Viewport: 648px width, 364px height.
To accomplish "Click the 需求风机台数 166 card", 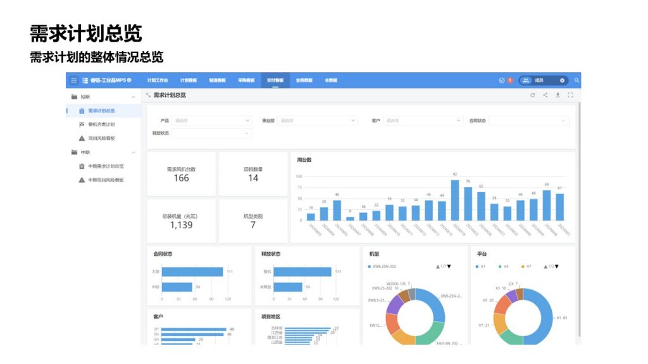I will click(181, 174).
